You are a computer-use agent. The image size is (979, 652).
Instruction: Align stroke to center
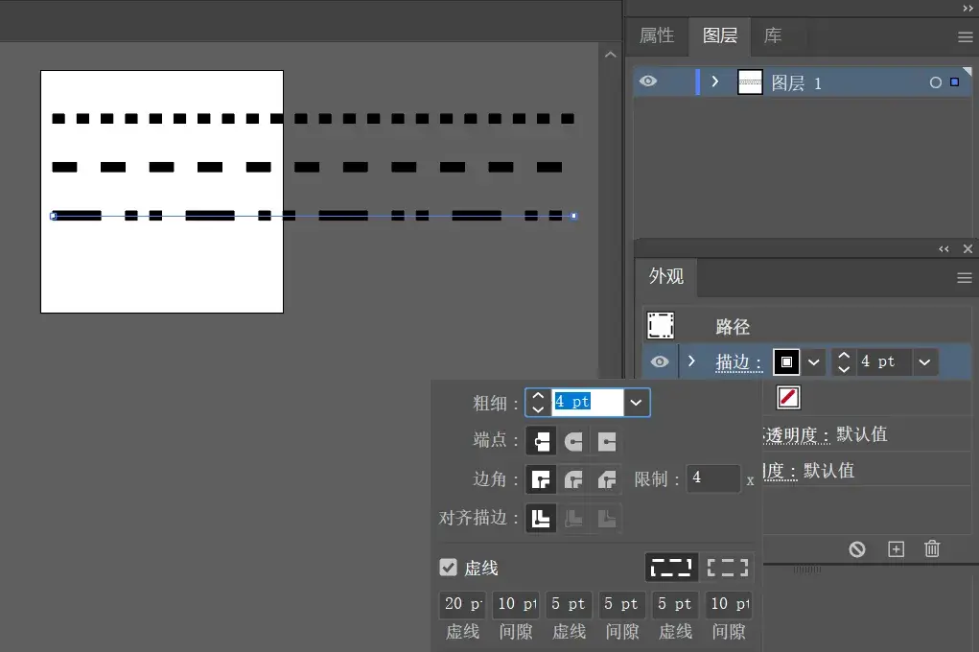tap(541, 519)
